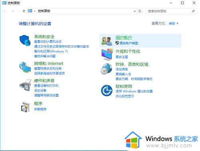
Task: Click 选择家庭组和共享选项 link
Action: (x=49, y=73)
